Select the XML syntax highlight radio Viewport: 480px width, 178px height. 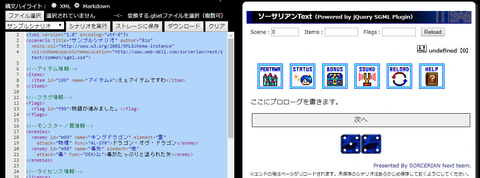click(54, 6)
